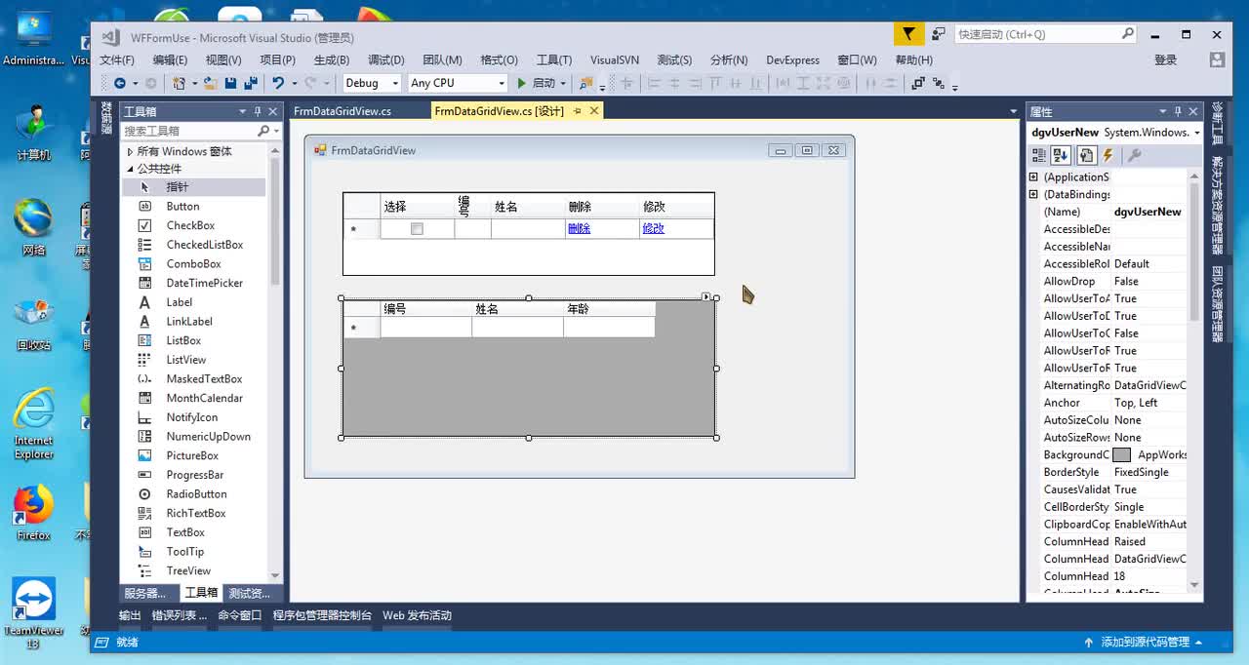Click the 修改 link in upper grid
1249x665 pixels.
(x=654, y=229)
